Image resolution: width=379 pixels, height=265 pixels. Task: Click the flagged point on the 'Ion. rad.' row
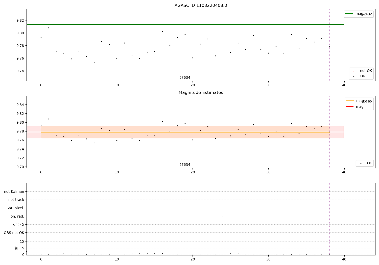(x=223, y=216)
